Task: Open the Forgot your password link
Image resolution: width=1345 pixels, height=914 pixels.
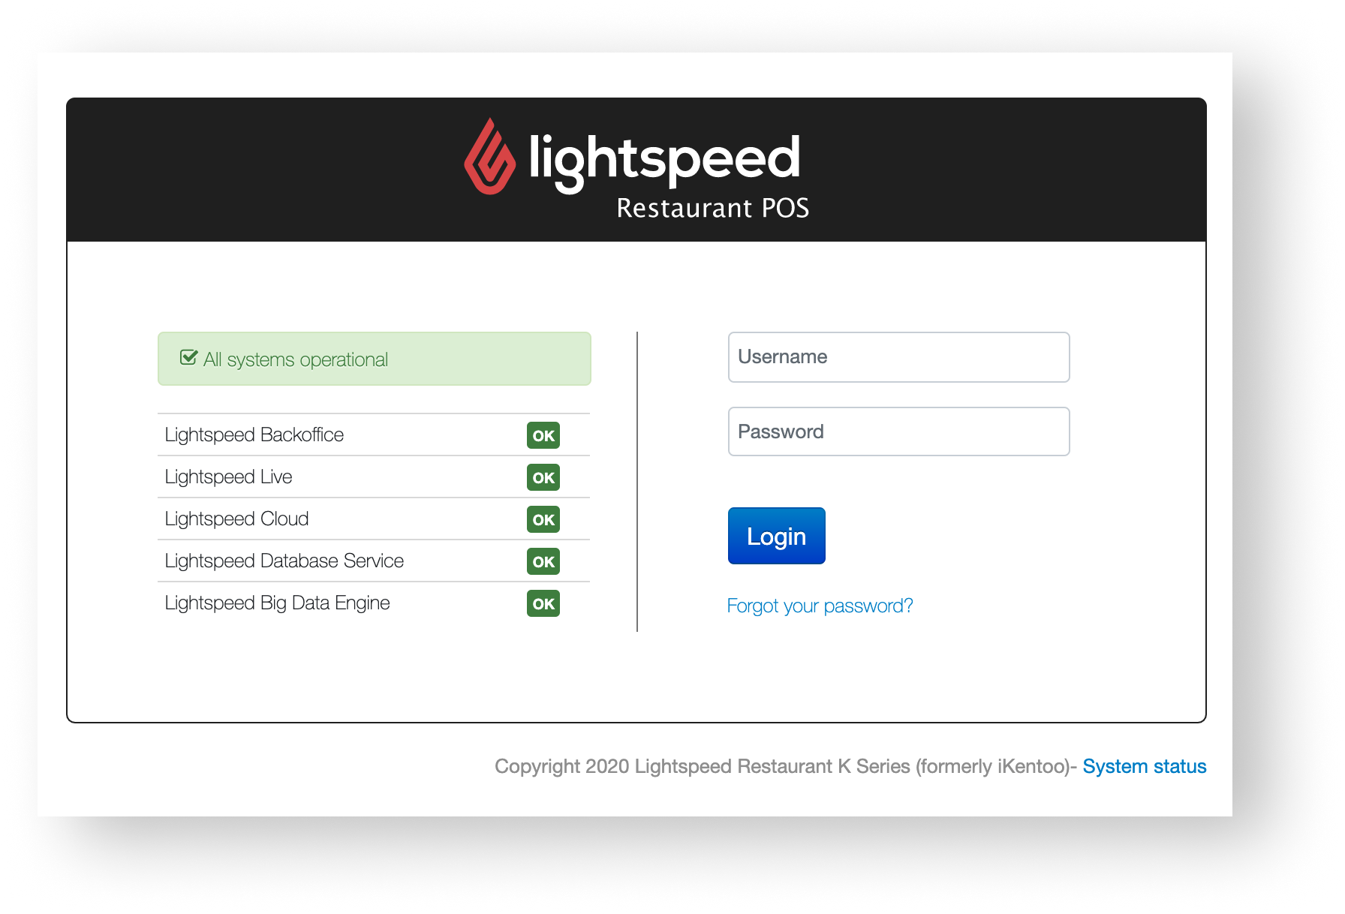Action: (x=820, y=606)
